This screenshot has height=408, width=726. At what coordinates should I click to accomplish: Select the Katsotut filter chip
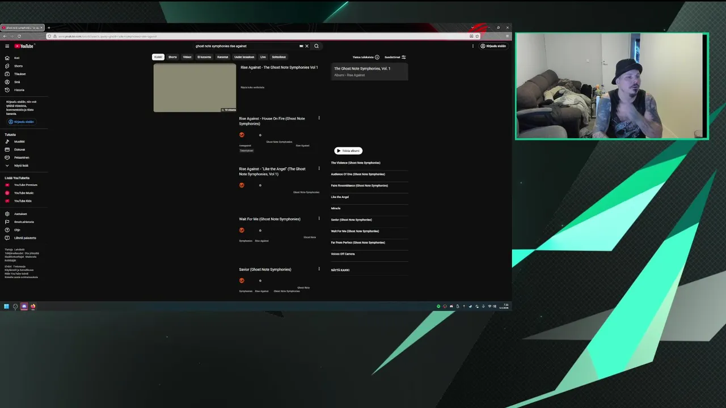click(222, 57)
